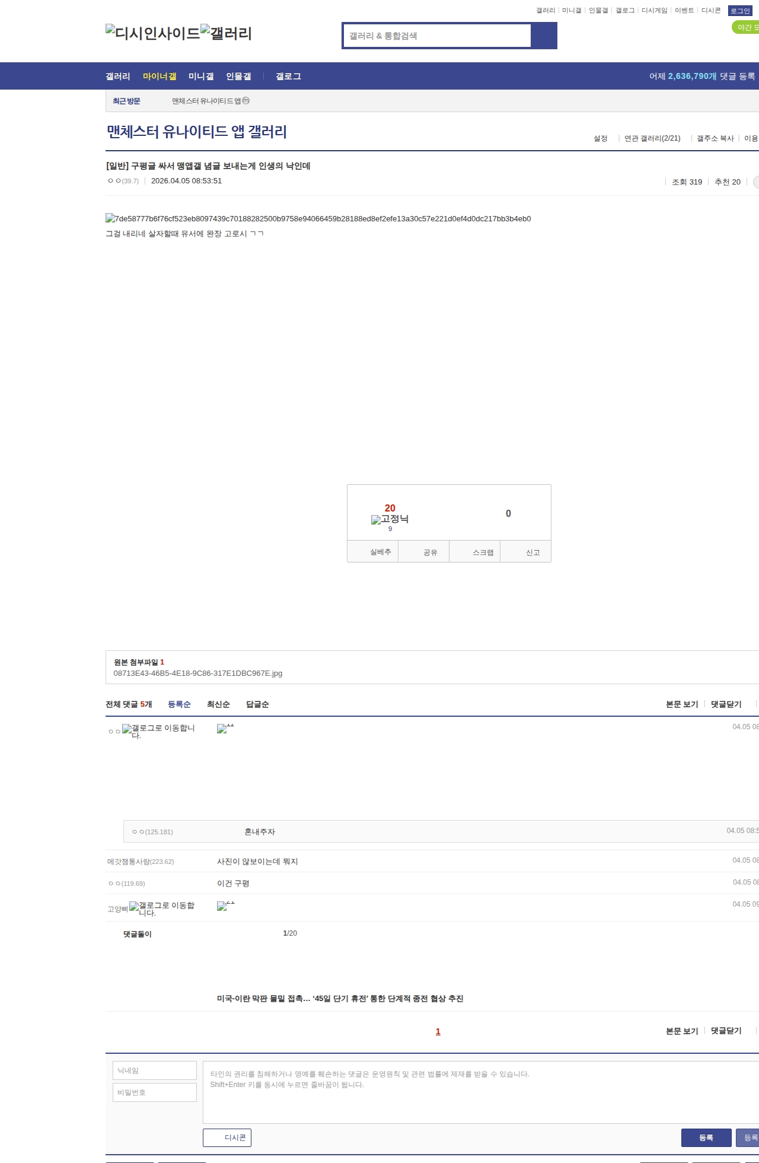This screenshot has width=759, height=1163.
Task: Toggle the 야간 모드 night mode button
Action: pos(746,27)
